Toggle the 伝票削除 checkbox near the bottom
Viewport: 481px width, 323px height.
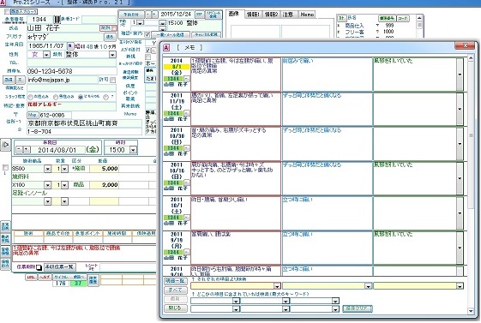39,267
